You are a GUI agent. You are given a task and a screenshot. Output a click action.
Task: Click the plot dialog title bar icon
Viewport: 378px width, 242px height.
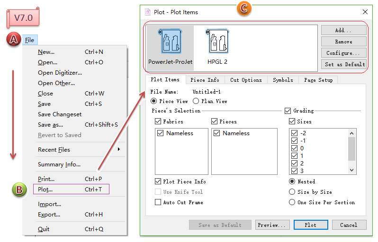tap(147, 12)
